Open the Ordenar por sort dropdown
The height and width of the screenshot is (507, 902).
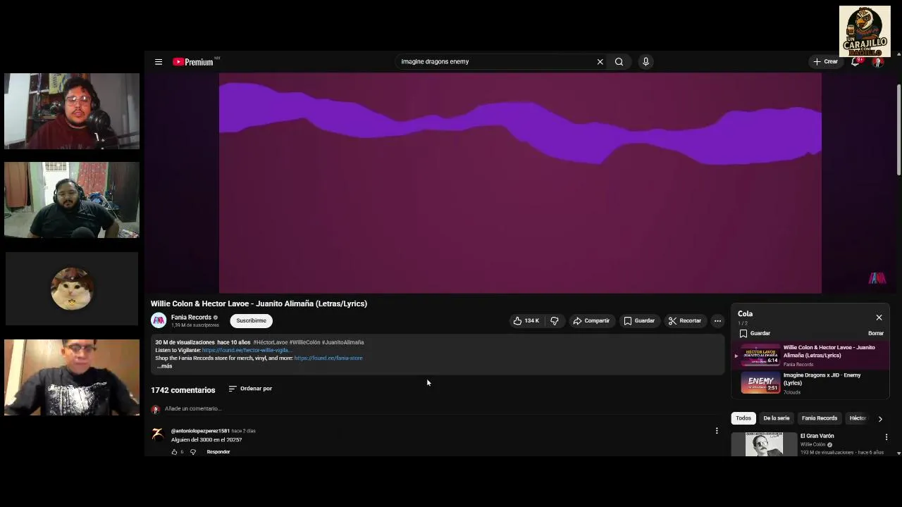[250, 389]
